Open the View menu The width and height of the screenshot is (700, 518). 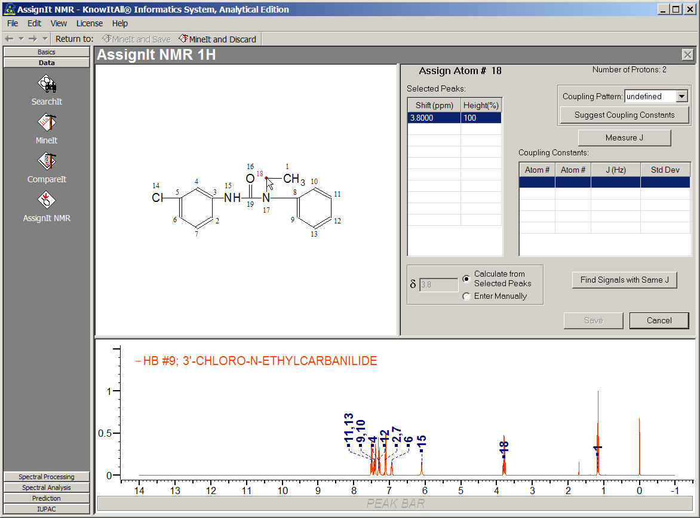(59, 23)
